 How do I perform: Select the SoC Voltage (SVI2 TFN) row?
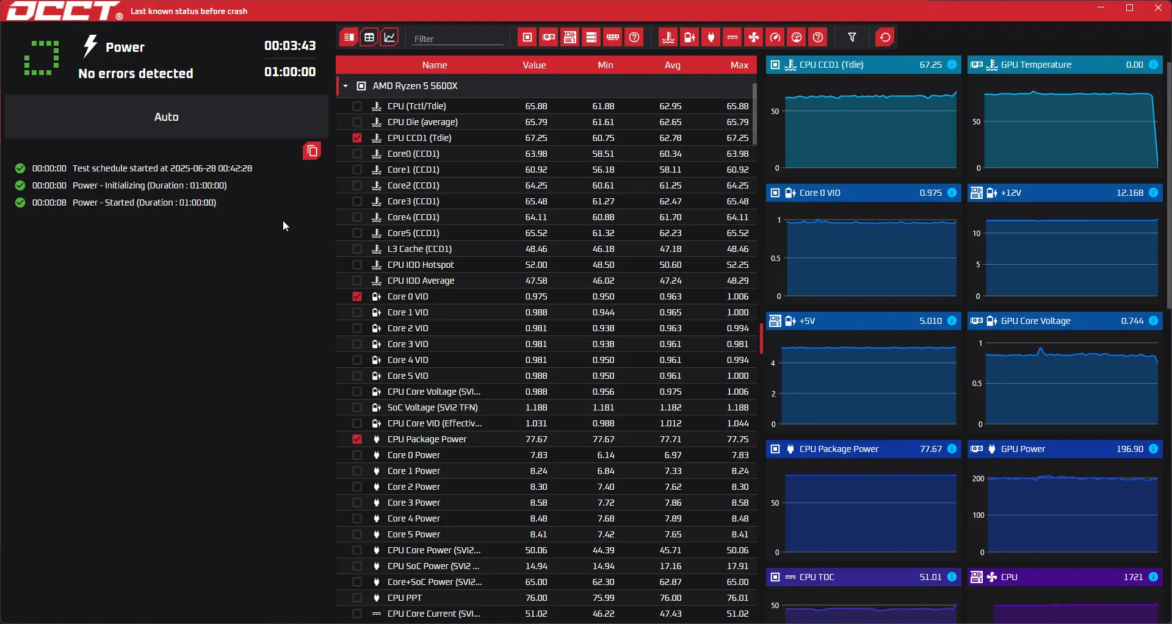546,407
